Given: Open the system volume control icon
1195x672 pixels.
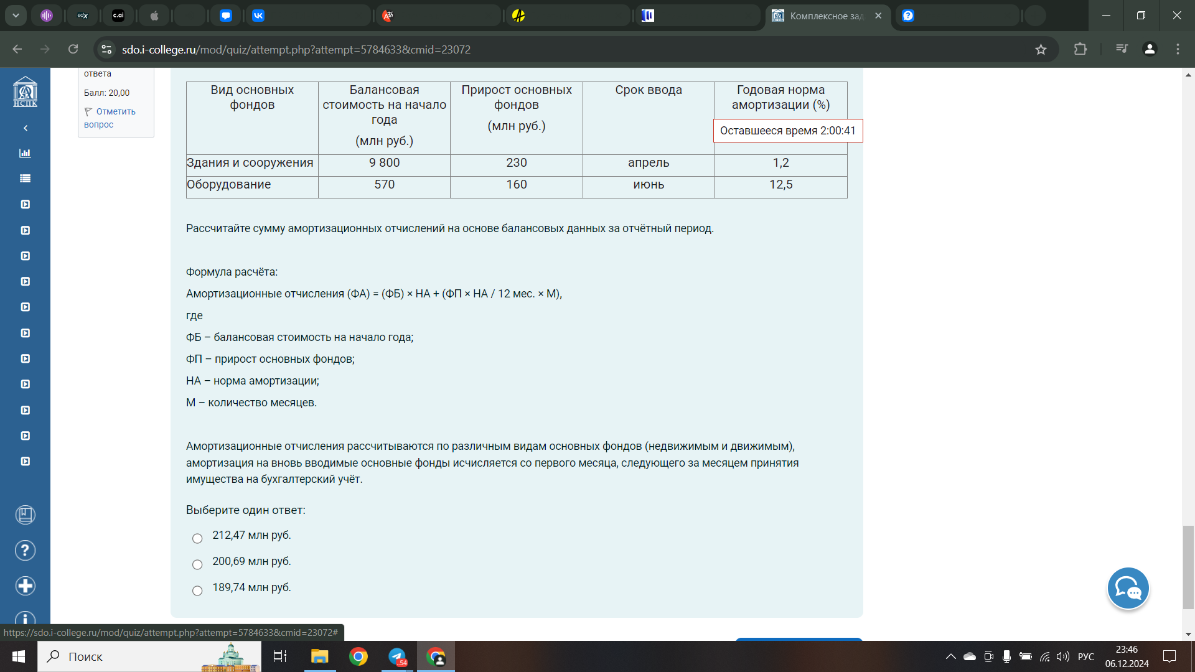Looking at the screenshot, I should point(1063,656).
